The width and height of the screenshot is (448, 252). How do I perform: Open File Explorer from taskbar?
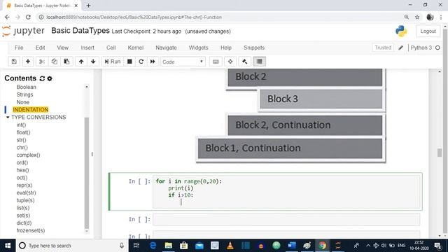[x=168, y=246]
